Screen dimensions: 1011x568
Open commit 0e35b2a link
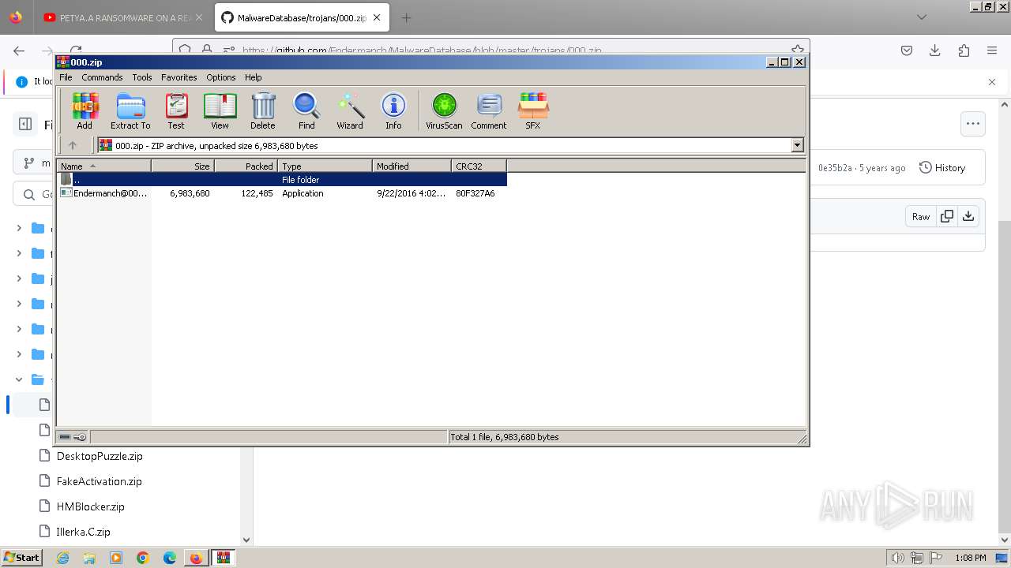click(835, 168)
